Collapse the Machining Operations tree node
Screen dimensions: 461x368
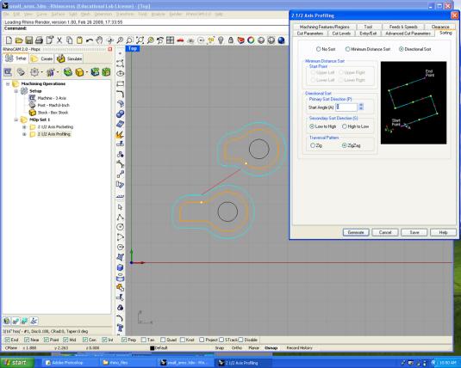[8, 84]
